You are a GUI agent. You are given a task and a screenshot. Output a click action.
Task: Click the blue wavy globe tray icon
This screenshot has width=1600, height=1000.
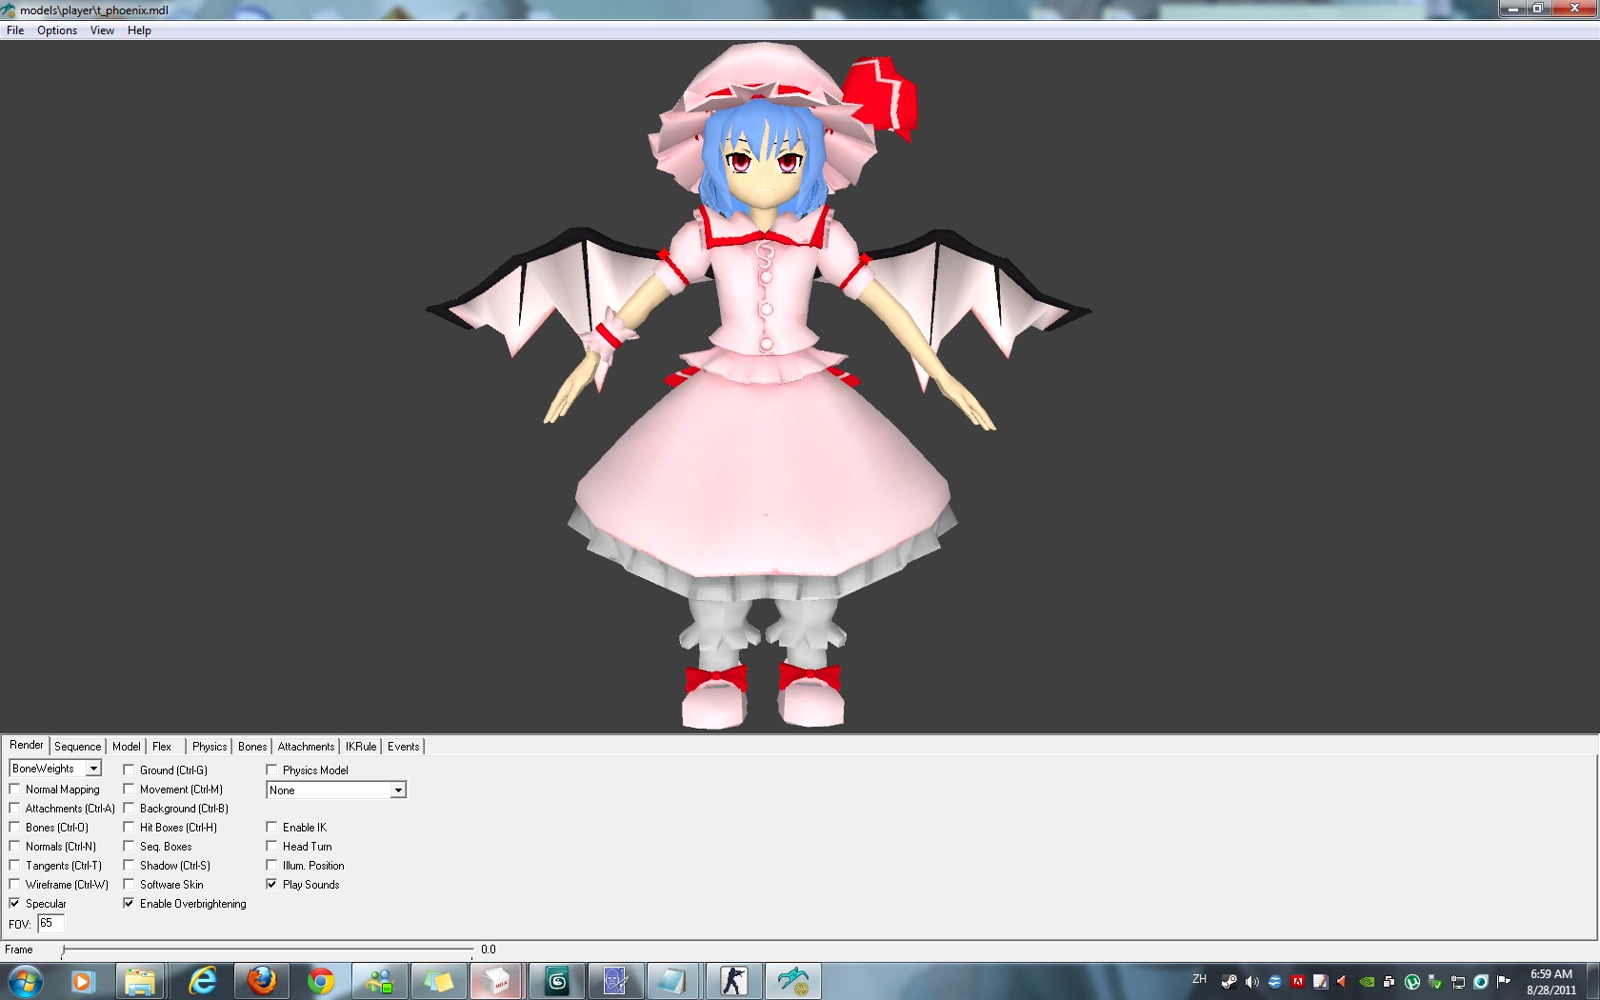tap(1275, 982)
